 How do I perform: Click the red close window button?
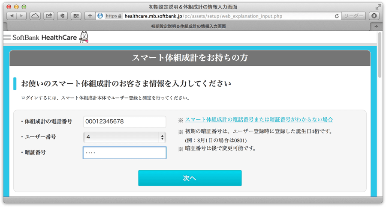coord(9,7)
